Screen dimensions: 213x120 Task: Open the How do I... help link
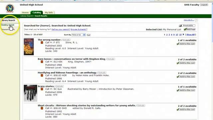point(189,20)
